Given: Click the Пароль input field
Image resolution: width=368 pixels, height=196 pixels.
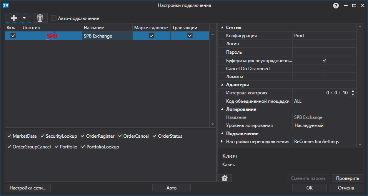Looking at the screenshot, I should pyautogui.click(x=324, y=52).
